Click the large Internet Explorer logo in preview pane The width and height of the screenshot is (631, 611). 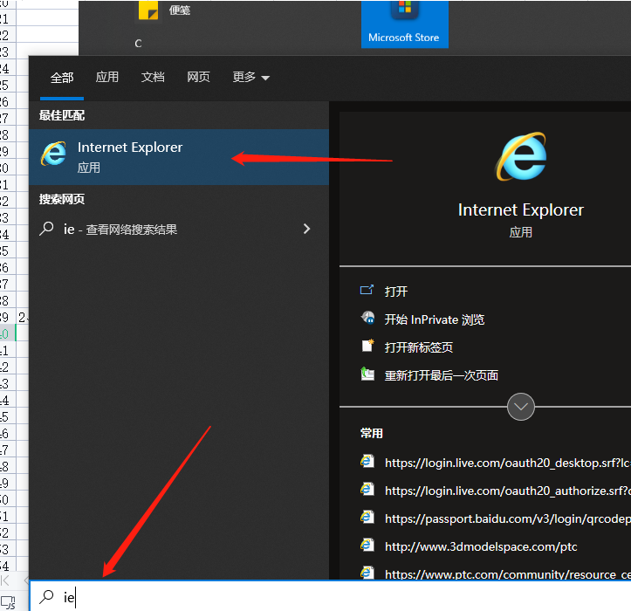click(x=521, y=156)
